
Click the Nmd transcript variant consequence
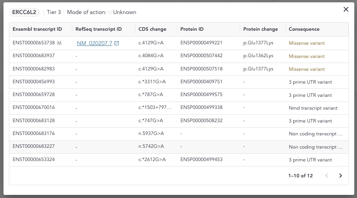point(313,108)
